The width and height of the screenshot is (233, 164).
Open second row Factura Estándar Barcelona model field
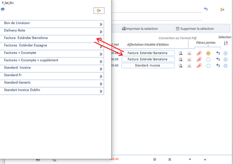(148, 59)
